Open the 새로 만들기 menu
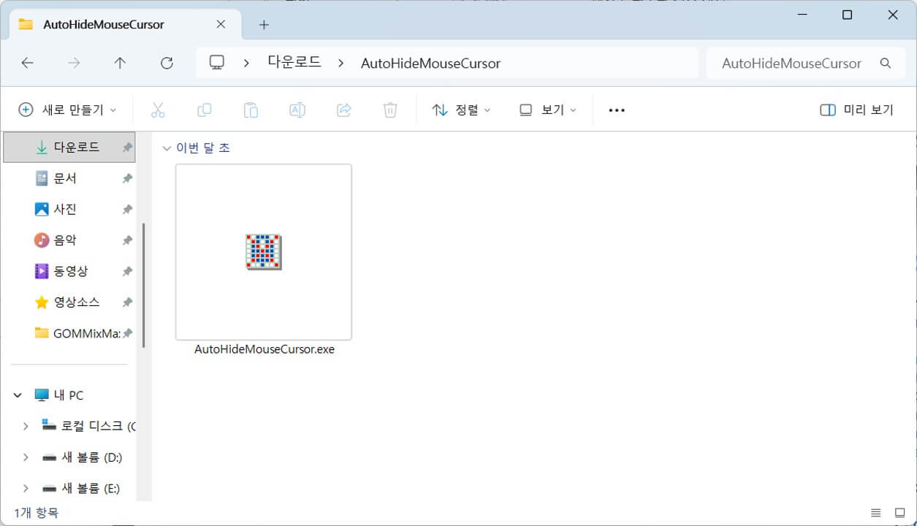Viewport: 917px width, 526px height. pyautogui.click(x=67, y=110)
